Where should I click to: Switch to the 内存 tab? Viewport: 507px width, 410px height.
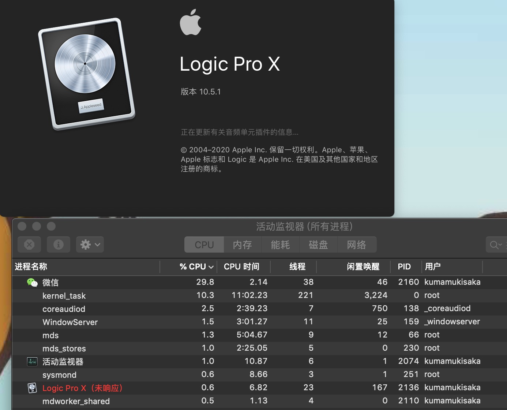(x=243, y=245)
